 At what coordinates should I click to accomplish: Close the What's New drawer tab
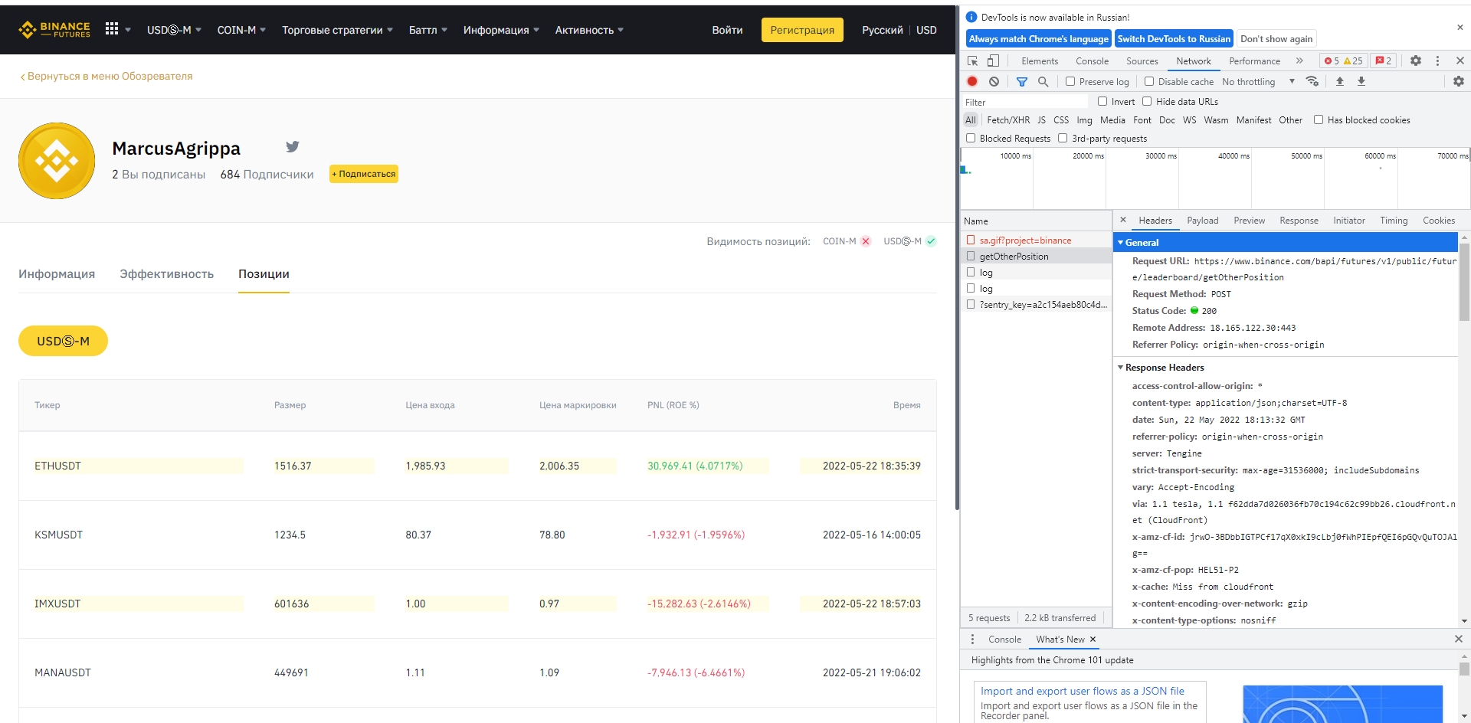tap(1093, 639)
